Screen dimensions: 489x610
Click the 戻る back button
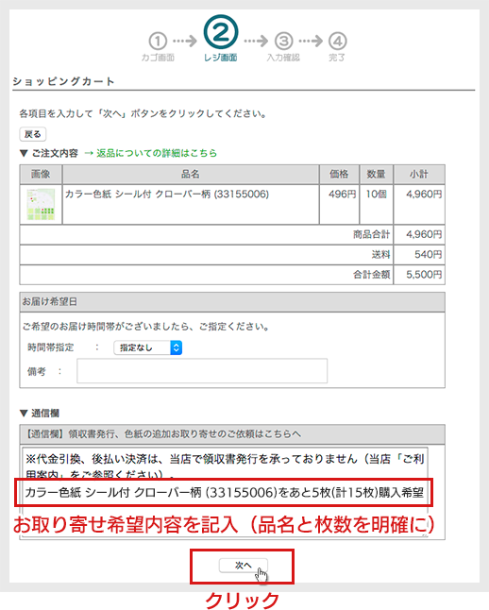(x=33, y=134)
